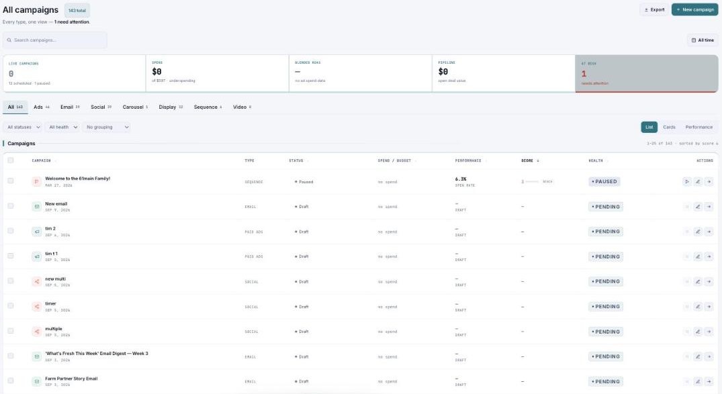Viewport: 722px width, 394px height.
Task: Open arrow for tim 2 campaign
Action: (x=709, y=232)
